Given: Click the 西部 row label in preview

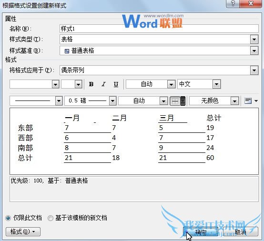Looking at the screenshot, I should tap(25, 138).
